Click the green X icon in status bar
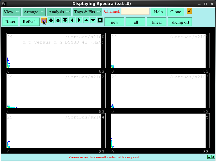 (213, 157)
